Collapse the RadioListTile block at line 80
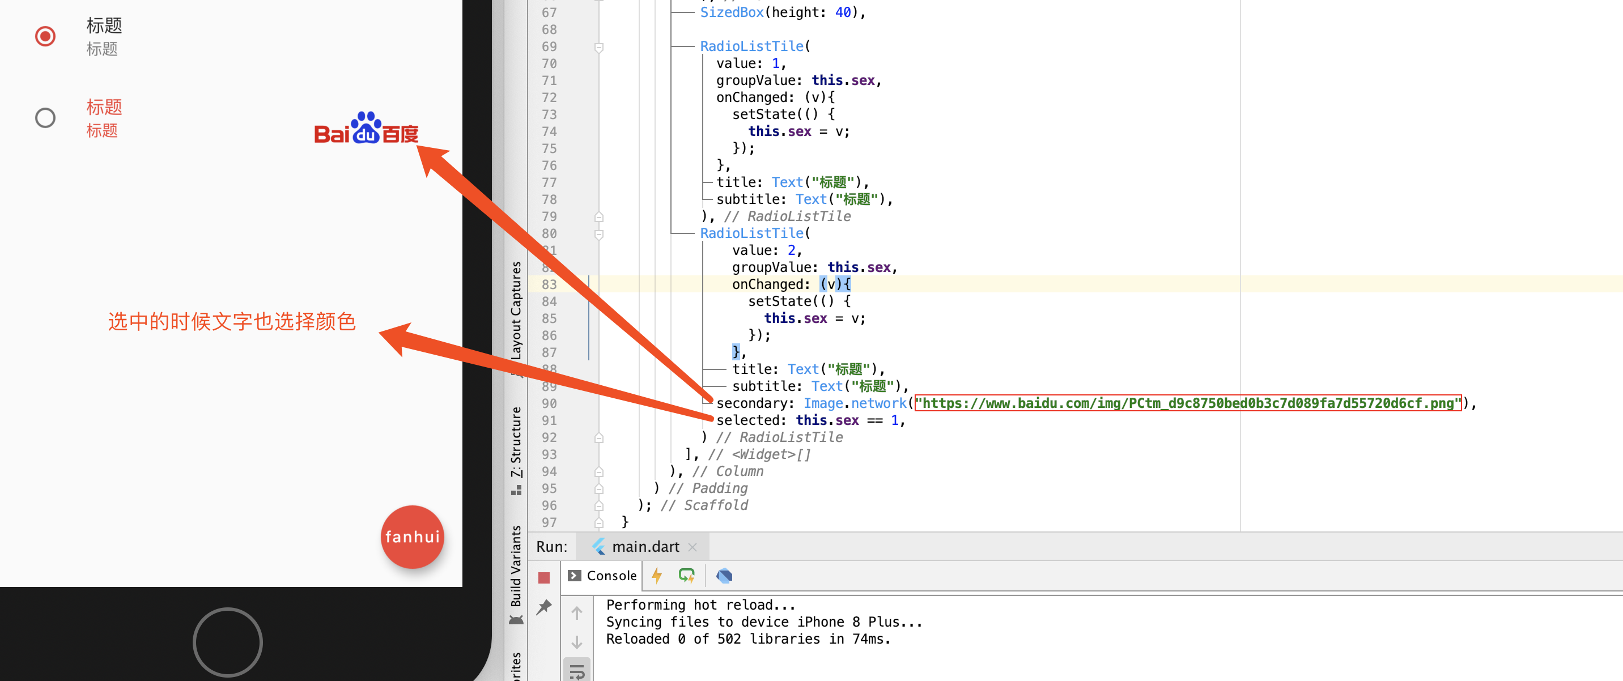 [x=599, y=234]
